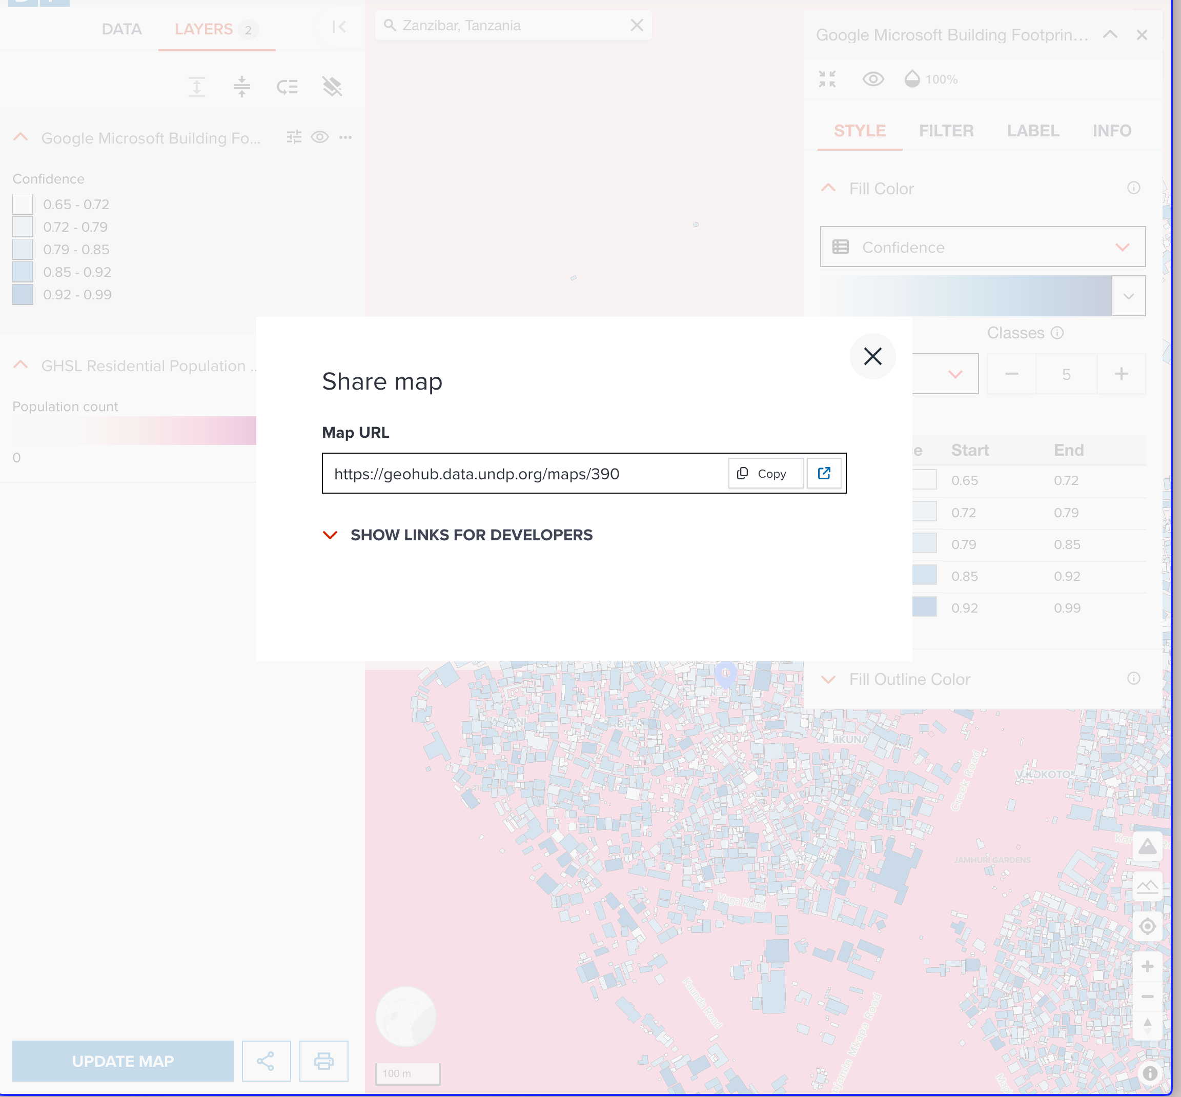Open the map URL in a new tab
The width and height of the screenshot is (1181, 1097).
[824, 473]
